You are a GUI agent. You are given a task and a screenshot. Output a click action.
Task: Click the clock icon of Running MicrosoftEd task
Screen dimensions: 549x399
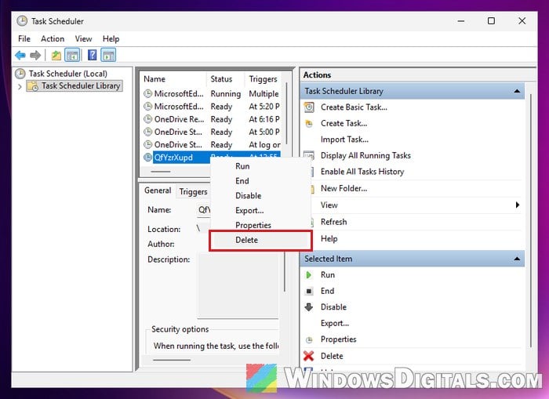148,93
